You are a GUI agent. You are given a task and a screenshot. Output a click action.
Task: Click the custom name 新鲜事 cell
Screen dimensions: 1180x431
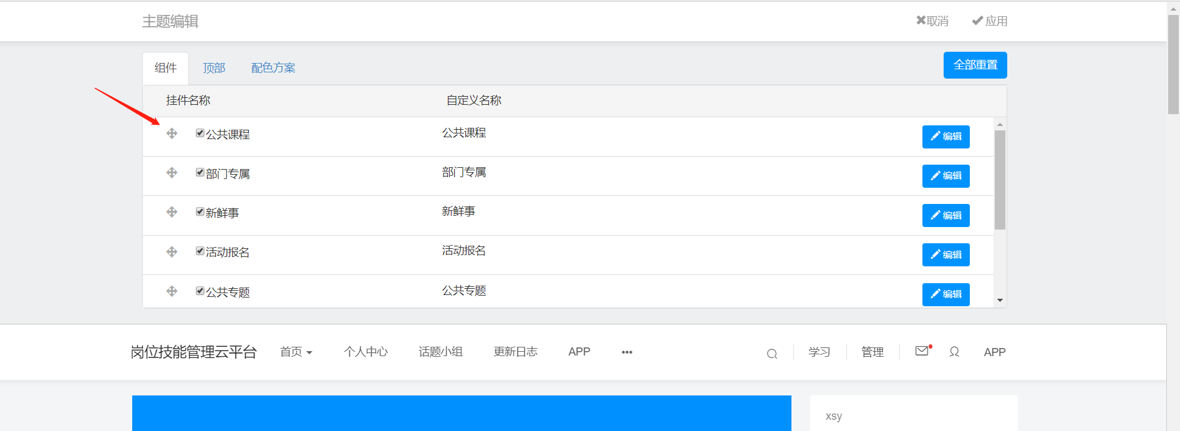[x=458, y=211]
